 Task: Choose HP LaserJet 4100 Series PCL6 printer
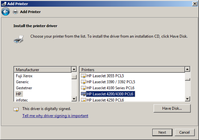click(x=110, y=88)
